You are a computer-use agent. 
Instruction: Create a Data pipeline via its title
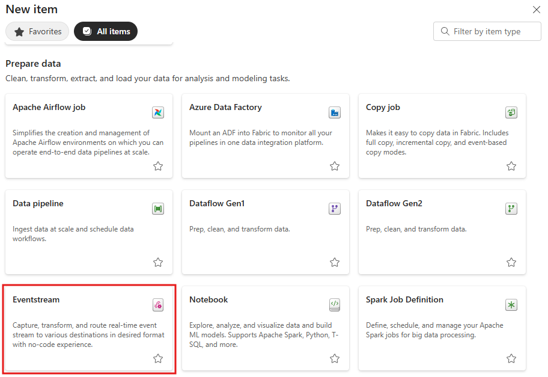pos(38,204)
